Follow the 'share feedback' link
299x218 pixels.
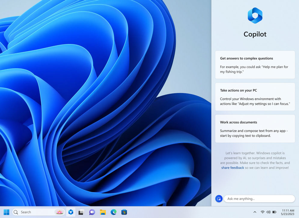(x=233, y=168)
